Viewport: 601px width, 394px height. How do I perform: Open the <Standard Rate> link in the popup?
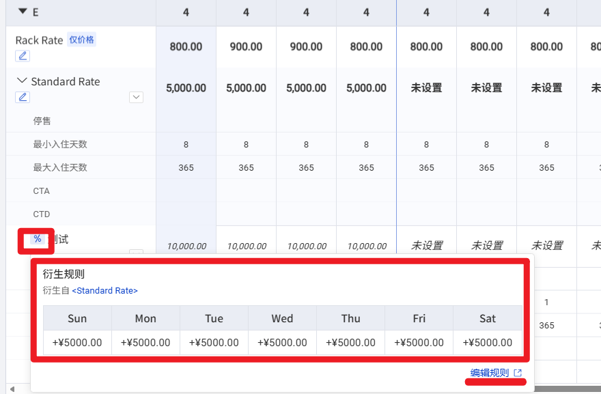pyautogui.click(x=104, y=290)
